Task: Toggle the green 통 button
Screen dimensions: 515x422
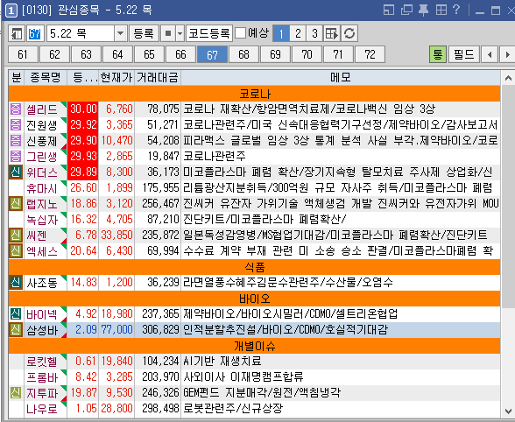Action: pyautogui.click(x=438, y=54)
